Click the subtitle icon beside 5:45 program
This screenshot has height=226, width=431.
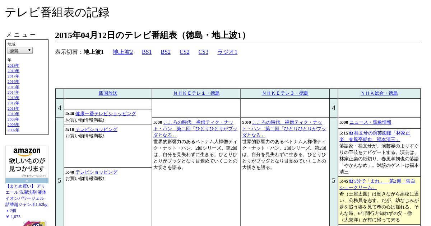pos(351,181)
